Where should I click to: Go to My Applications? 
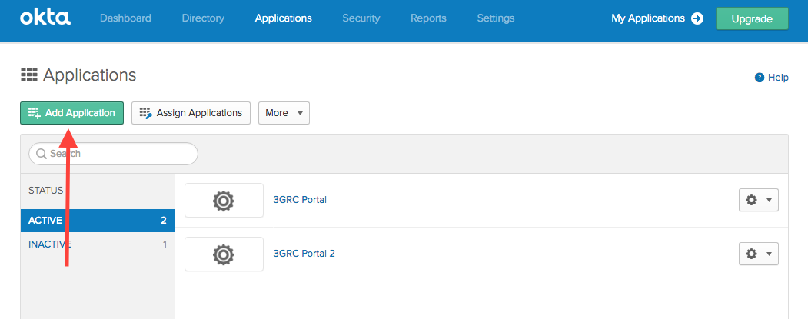pyautogui.click(x=657, y=18)
